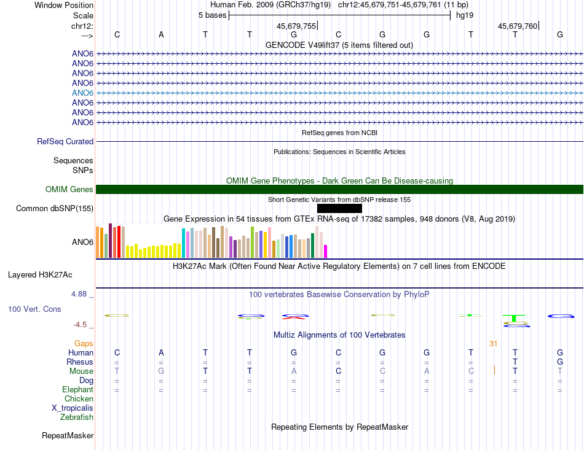
Task: Click the Human Feb. 2009 (GRCh37/hg19) header text
Action: point(270,5)
